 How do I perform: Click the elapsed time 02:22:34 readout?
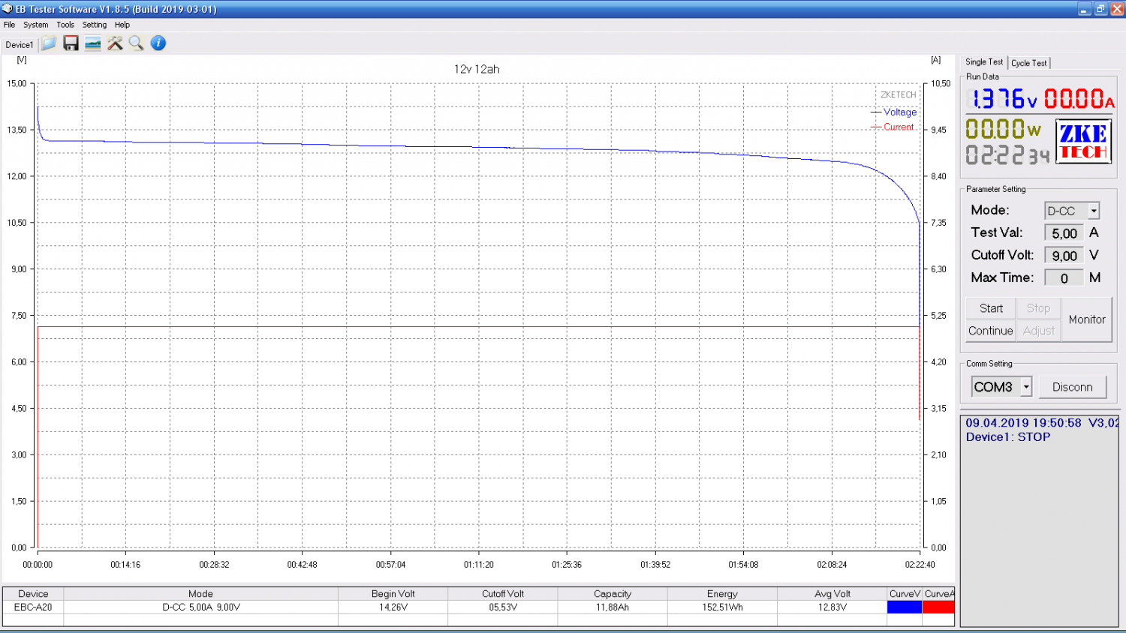1007,155
